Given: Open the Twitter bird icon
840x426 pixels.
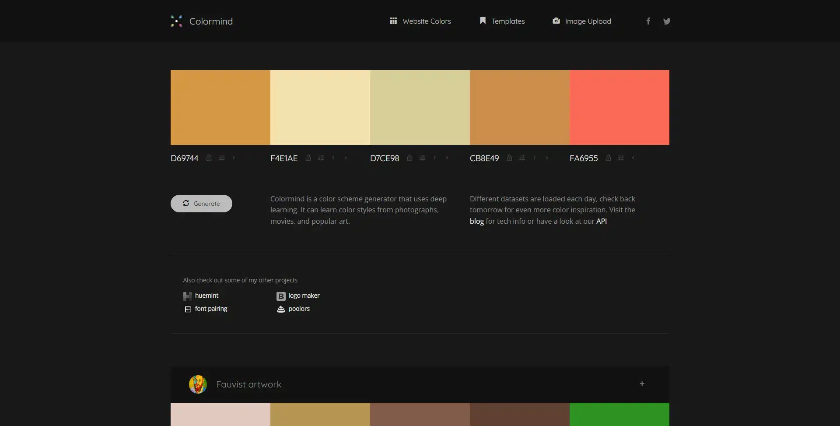Looking at the screenshot, I should click(667, 21).
